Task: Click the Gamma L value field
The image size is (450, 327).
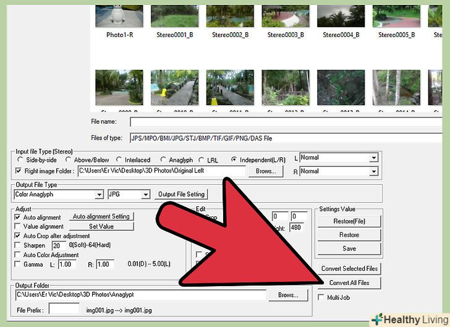Action: (x=67, y=264)
